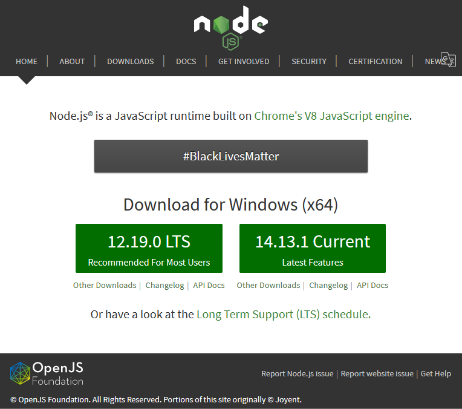Open the translate language icon

tap(448, 59)
